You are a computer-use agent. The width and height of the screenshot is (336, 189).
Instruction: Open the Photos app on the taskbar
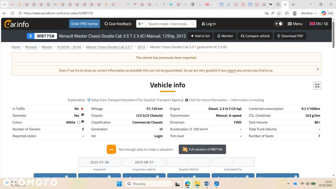[216, 184]
